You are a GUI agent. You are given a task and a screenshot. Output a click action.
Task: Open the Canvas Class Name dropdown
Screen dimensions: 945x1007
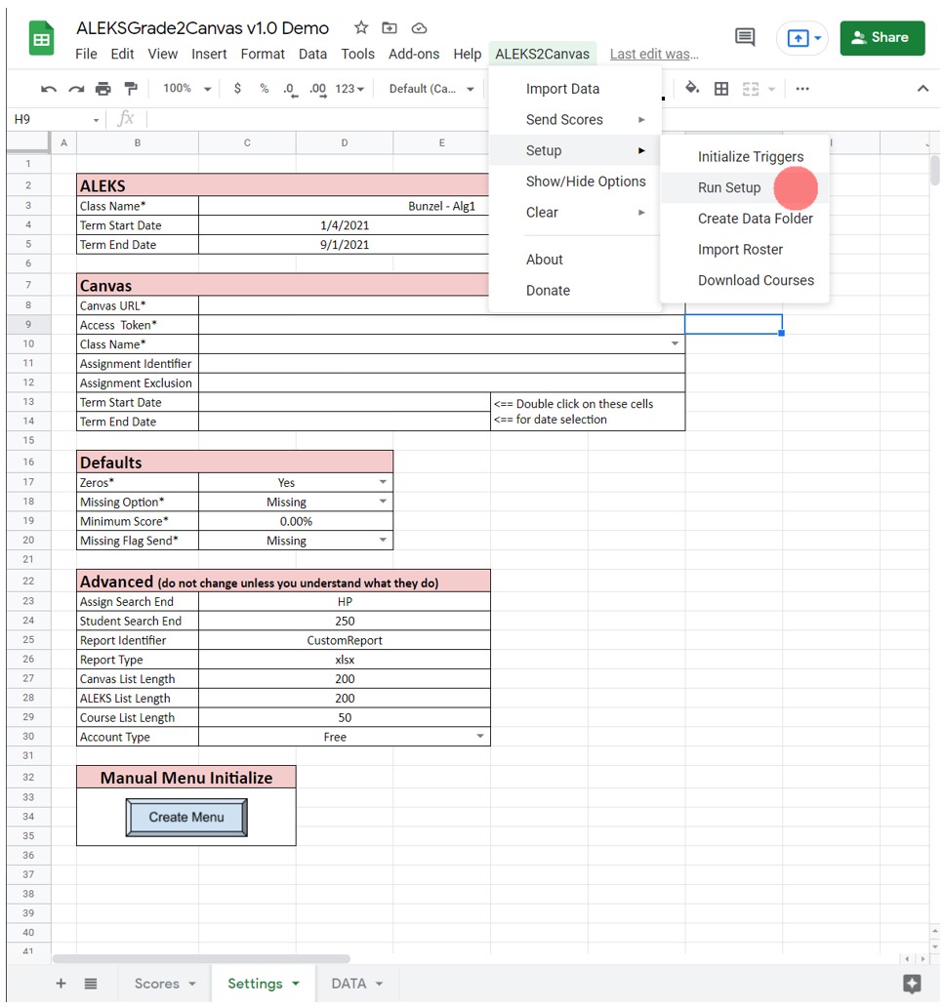pyautogui.click(x=675, y=343)
